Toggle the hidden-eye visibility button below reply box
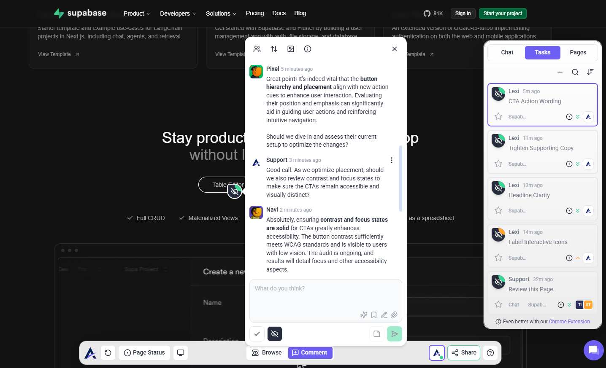The width and height of the screenshot is (606, 368). coord(275,334)
